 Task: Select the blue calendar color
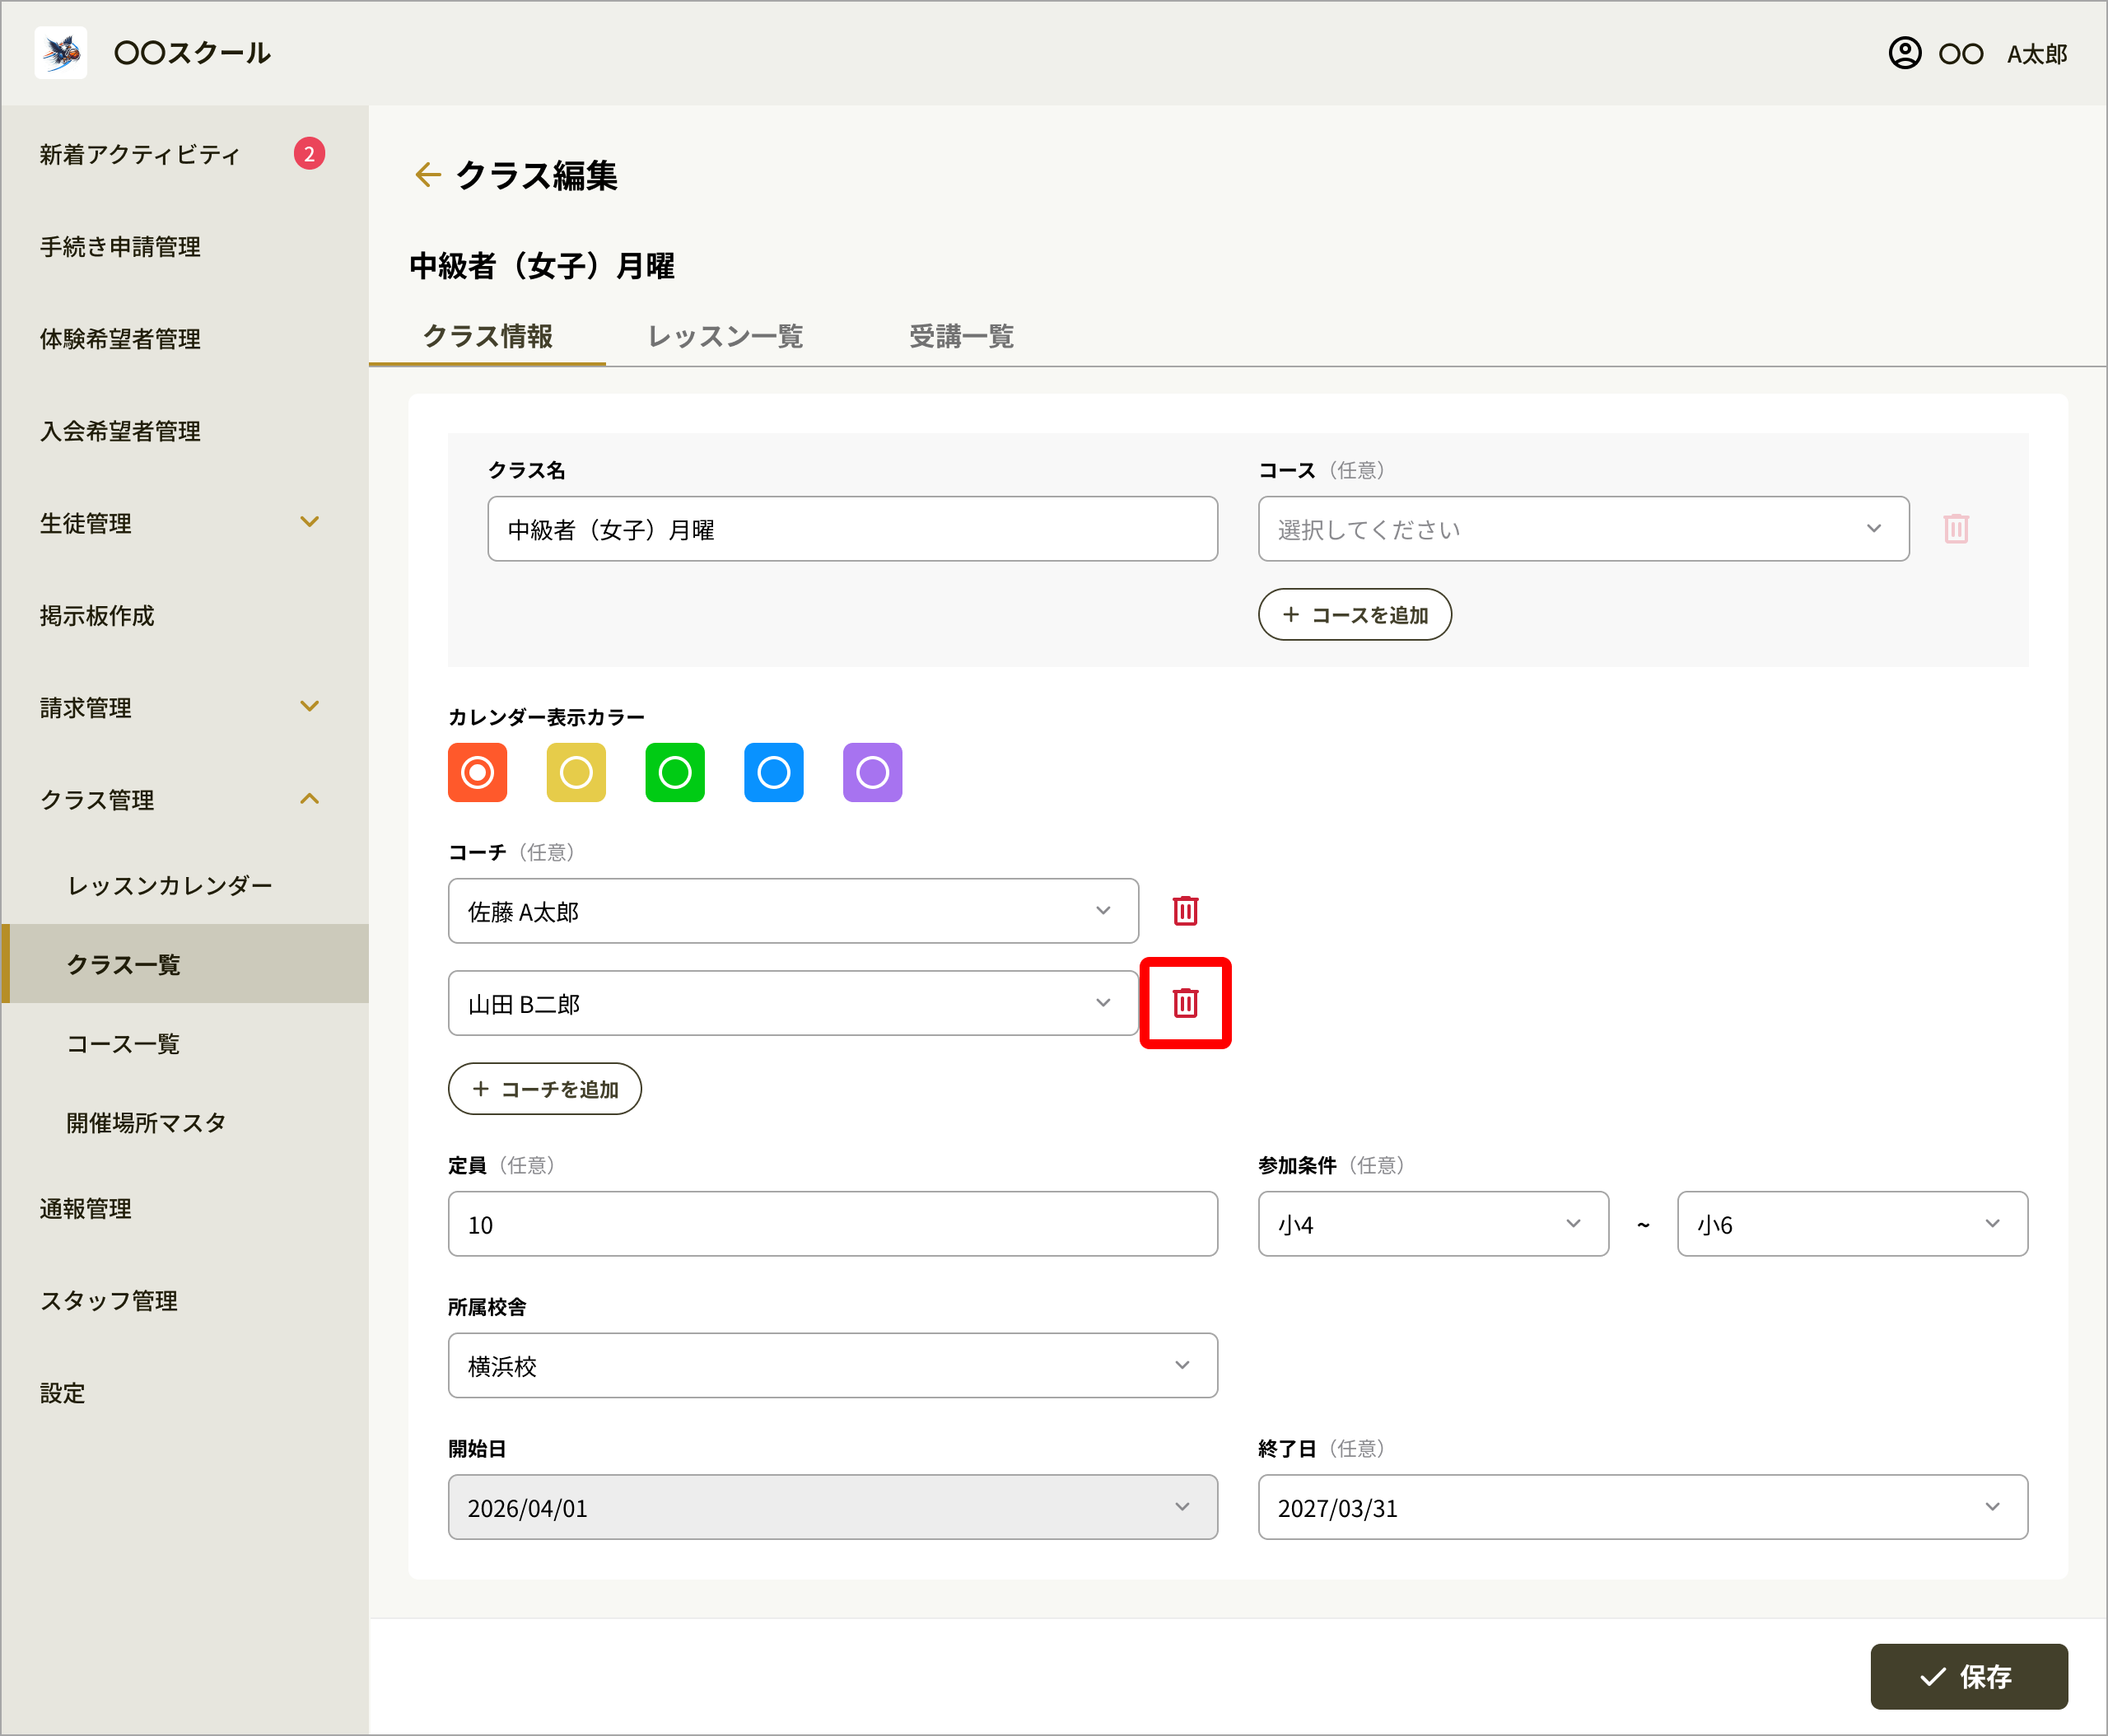tap(774, 773)
